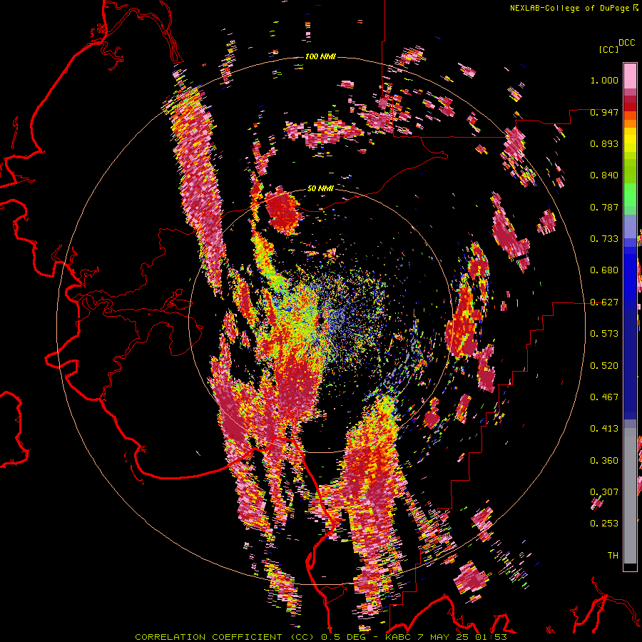Click the 0.893 scale value
642x642 pixels.
click(x=604, y=143)
